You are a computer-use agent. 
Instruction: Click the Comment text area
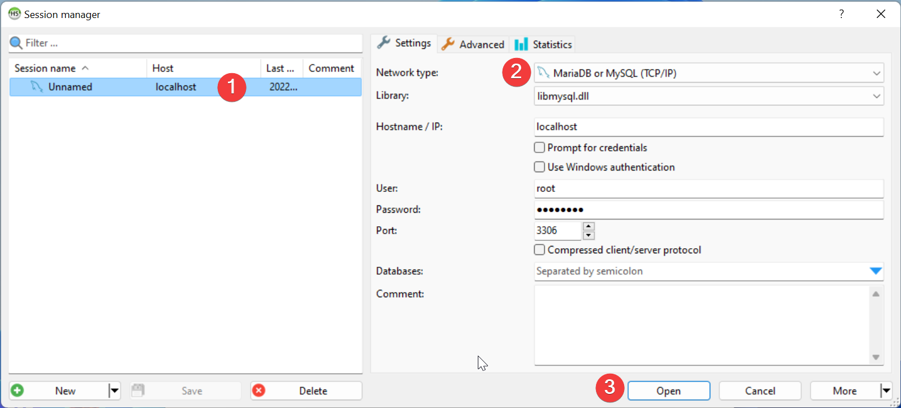pos(701,325)
